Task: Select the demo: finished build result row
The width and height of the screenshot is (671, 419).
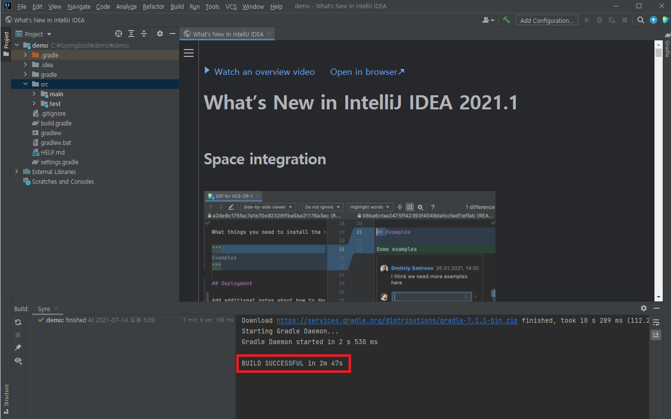Action: click(x=130, y=320)
